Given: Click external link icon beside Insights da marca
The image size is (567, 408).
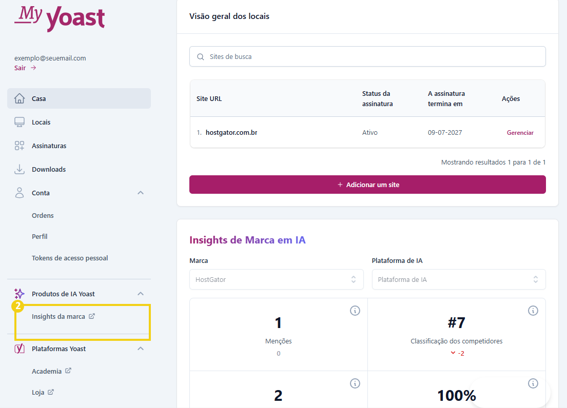Looking at the screenshot, I should (92, 316).
